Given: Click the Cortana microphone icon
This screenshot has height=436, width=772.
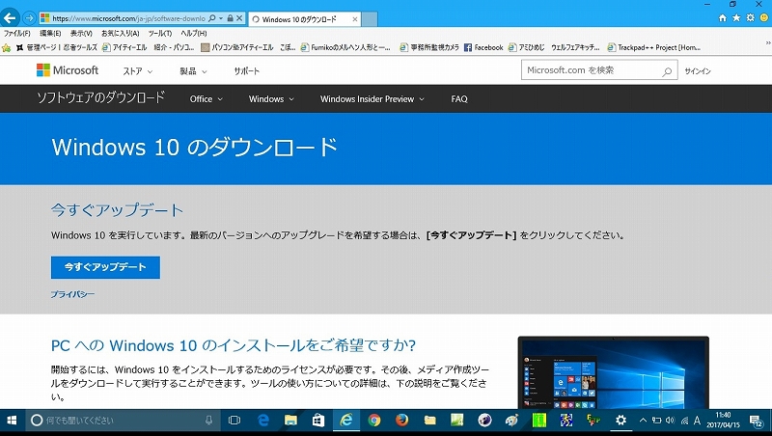Looking at the screenshot, I should pyautogui.click(x=208, y=421).
